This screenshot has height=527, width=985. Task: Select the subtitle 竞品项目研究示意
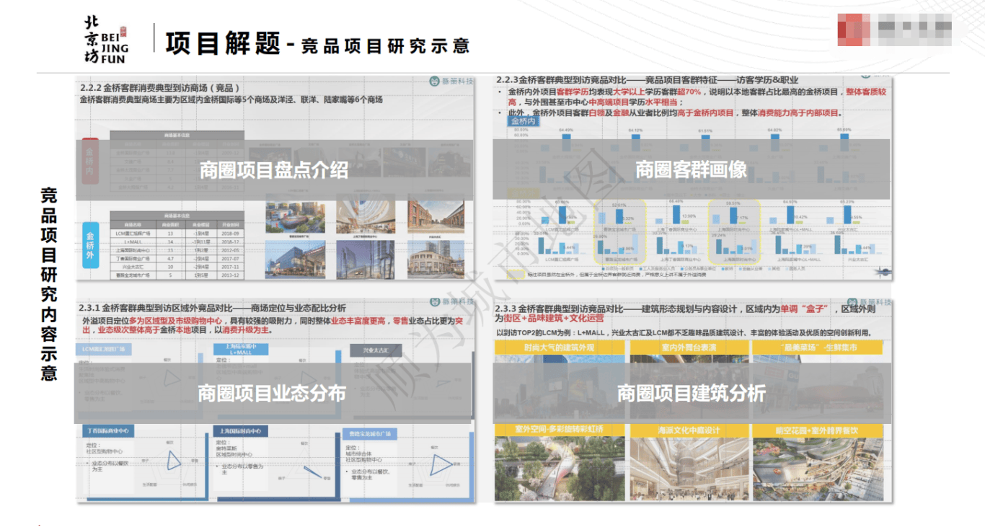[386, 46]
